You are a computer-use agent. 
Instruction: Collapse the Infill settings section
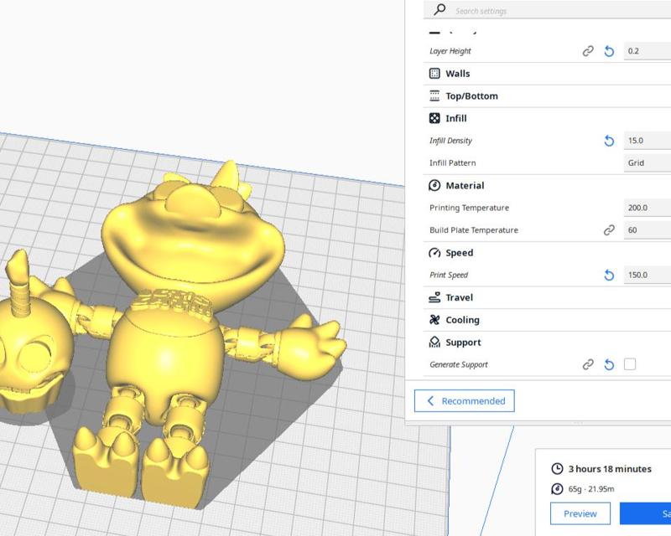click(548, 118)
